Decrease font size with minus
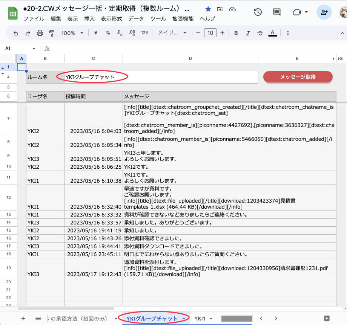 pyautogui.click(x=198, y=33)
